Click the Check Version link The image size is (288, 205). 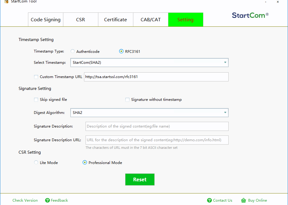[25, 200]
